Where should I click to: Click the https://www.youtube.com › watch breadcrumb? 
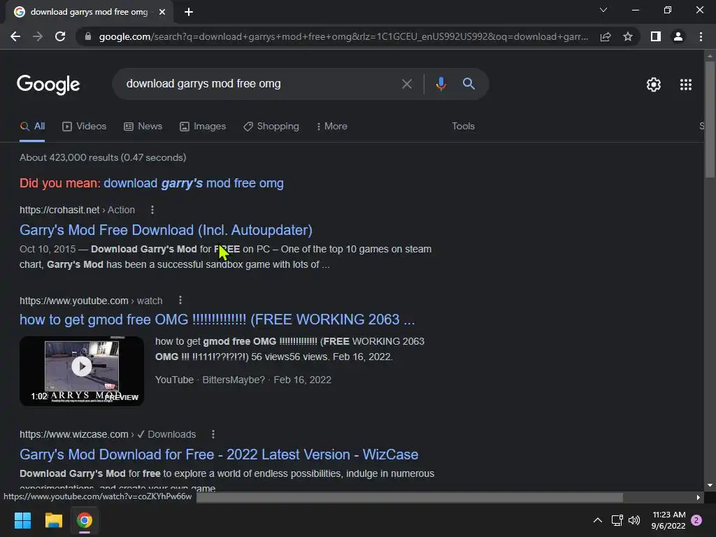(x=91, y=301)
